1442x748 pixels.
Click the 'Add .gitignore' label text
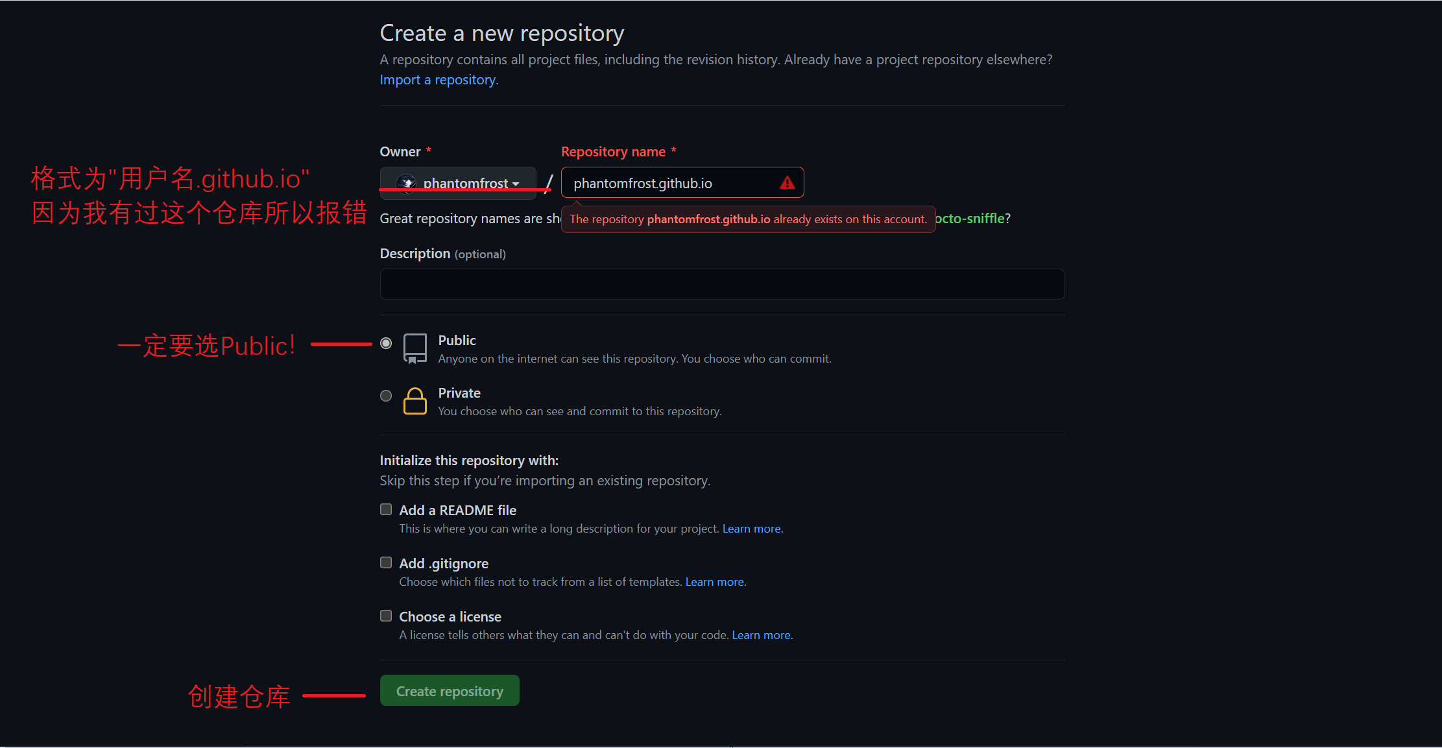(444, 564)
